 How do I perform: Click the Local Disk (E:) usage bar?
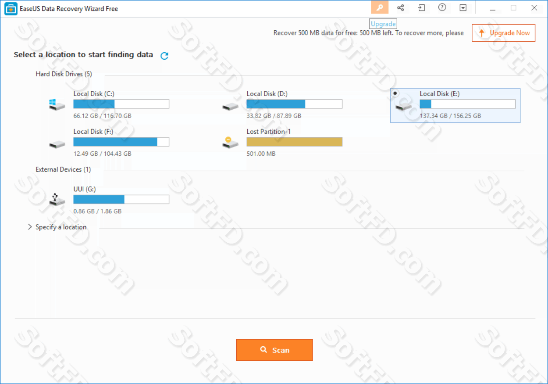pos(467,104)
